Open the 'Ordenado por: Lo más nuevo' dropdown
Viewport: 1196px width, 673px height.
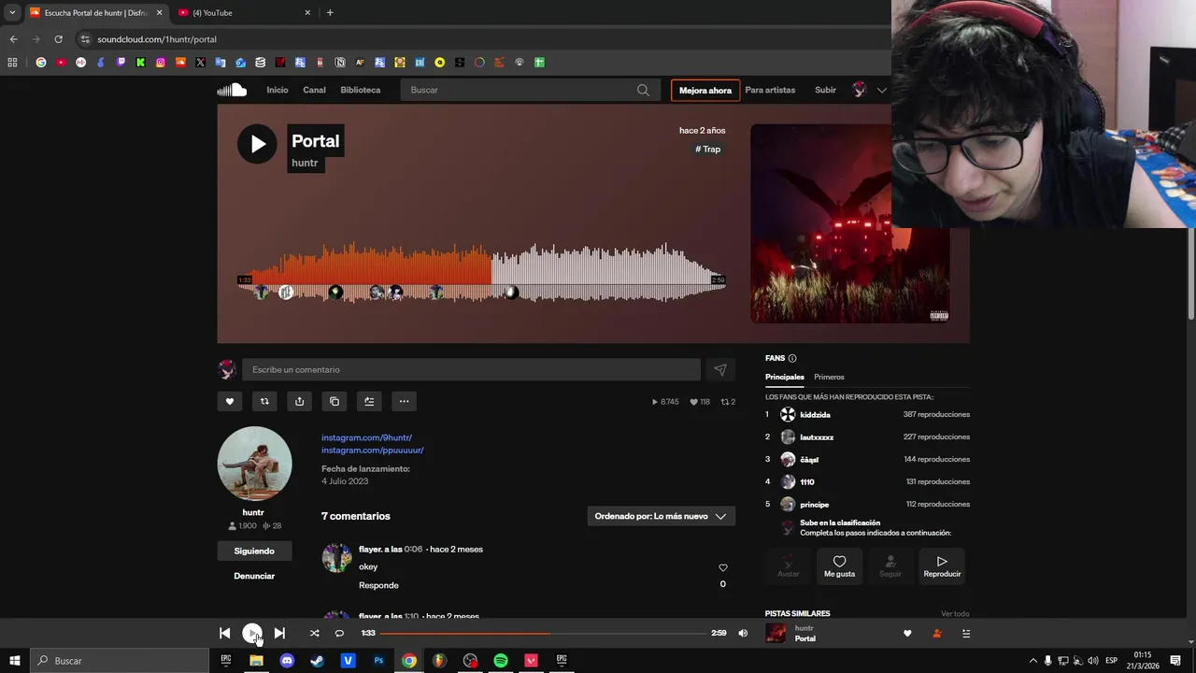(662, 516)
